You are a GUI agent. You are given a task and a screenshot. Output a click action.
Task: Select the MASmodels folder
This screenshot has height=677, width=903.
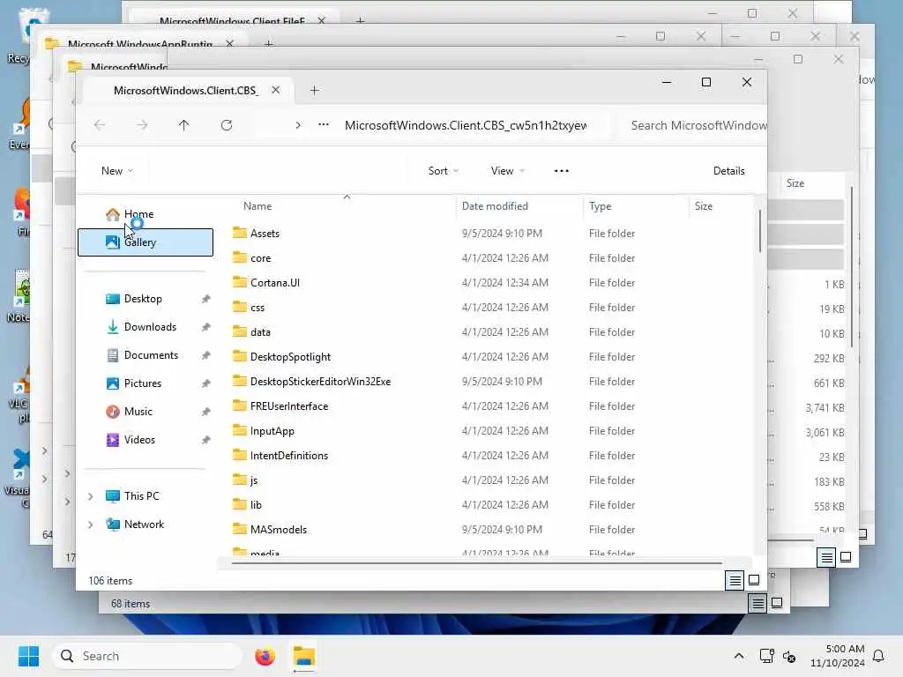[278, 530]
